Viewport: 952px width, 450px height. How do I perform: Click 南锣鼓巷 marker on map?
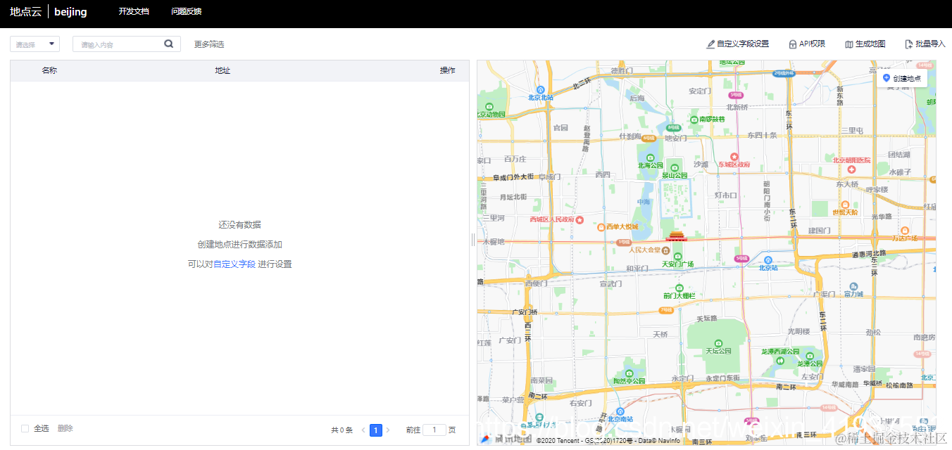click(694, 120)
